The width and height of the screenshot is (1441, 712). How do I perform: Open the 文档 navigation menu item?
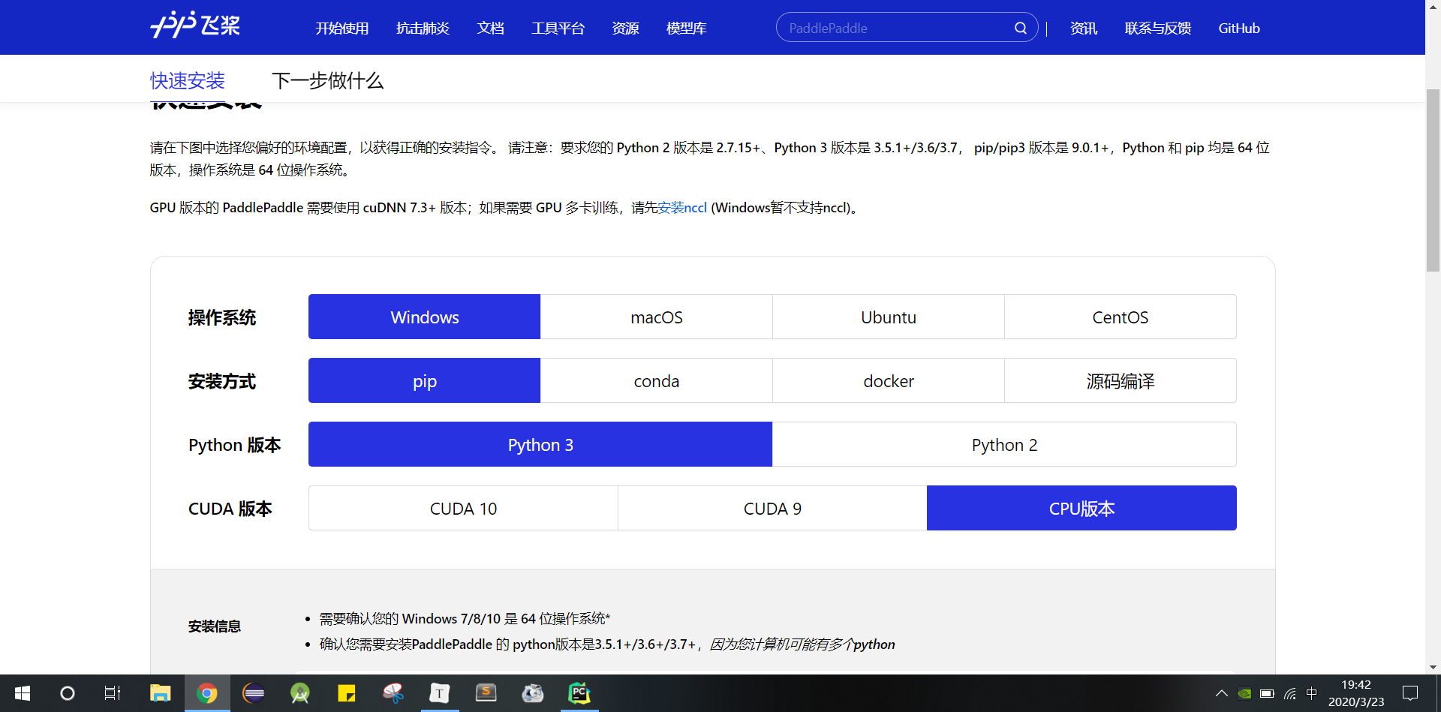(x=491, y=28)
